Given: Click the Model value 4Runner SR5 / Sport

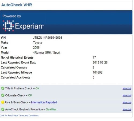Looking at the screenshot, I should pos(47,53).
